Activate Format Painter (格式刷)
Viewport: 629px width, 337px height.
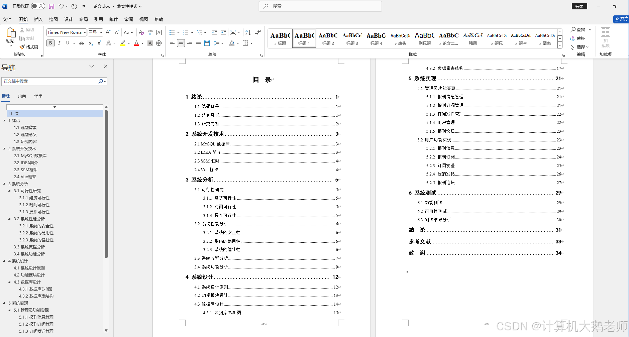click(29, 47)
